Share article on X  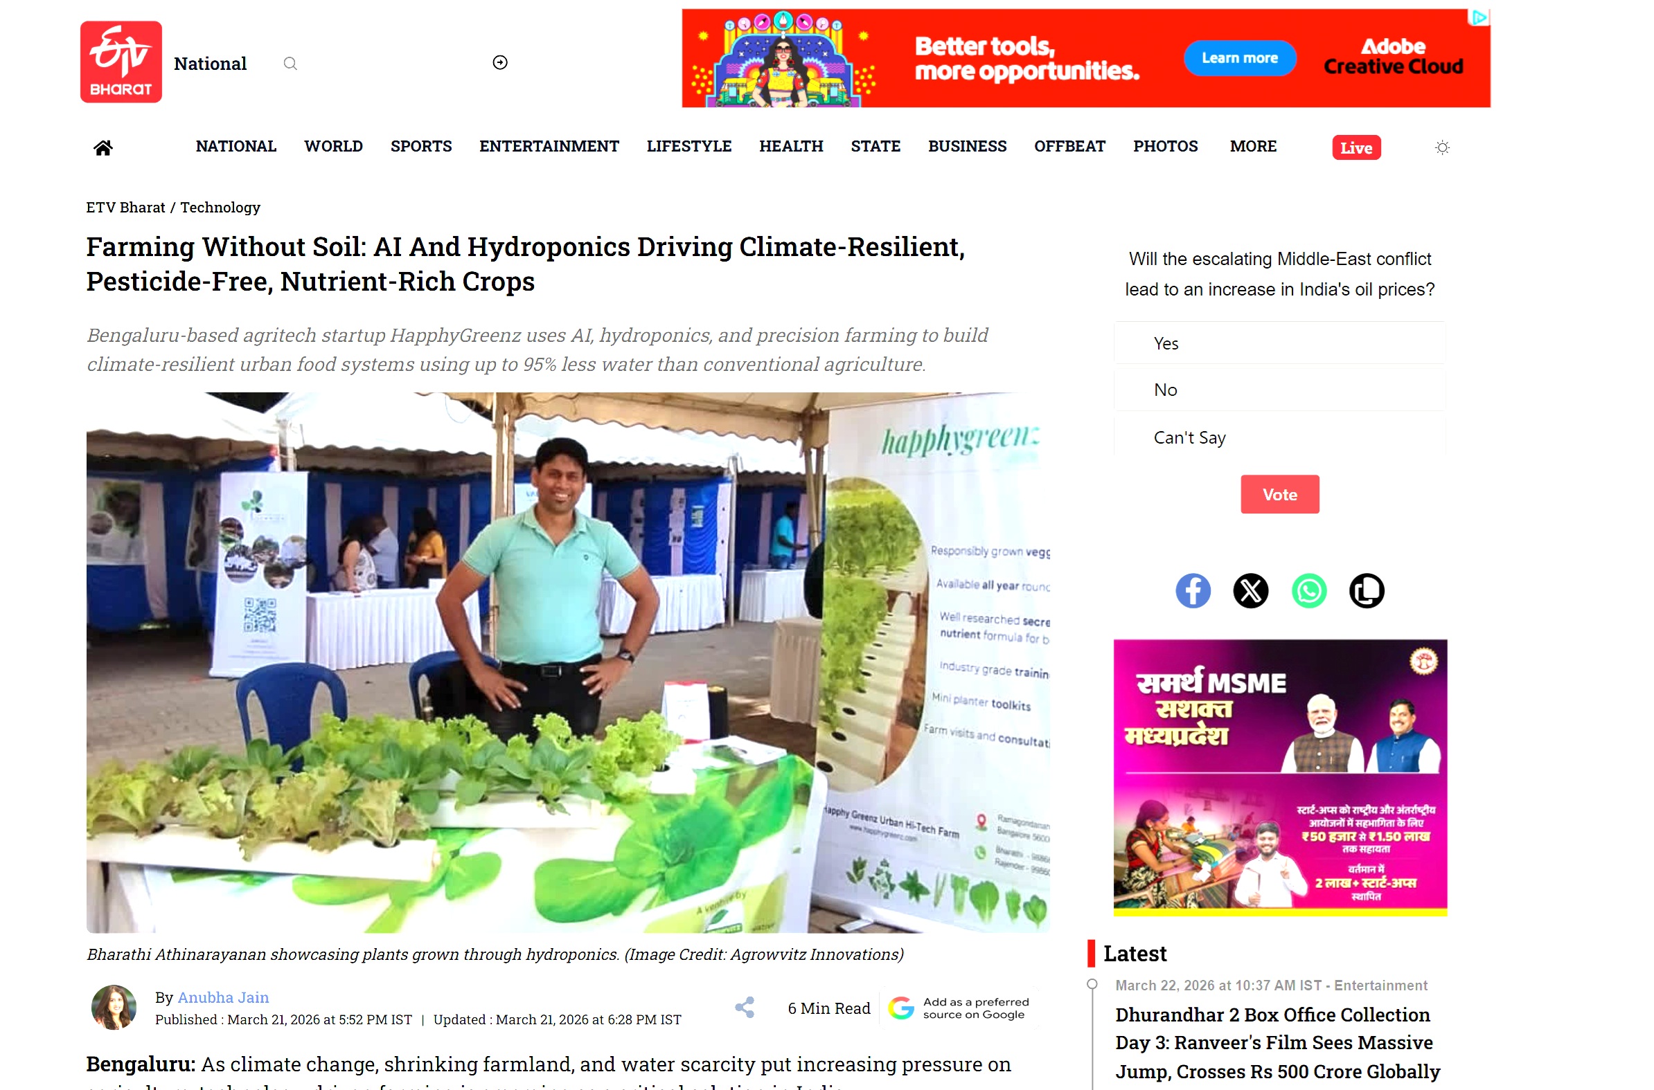coord(1251,591)
